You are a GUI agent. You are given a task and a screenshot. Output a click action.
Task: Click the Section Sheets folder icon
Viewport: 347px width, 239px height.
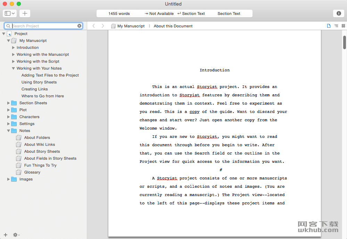14,103
